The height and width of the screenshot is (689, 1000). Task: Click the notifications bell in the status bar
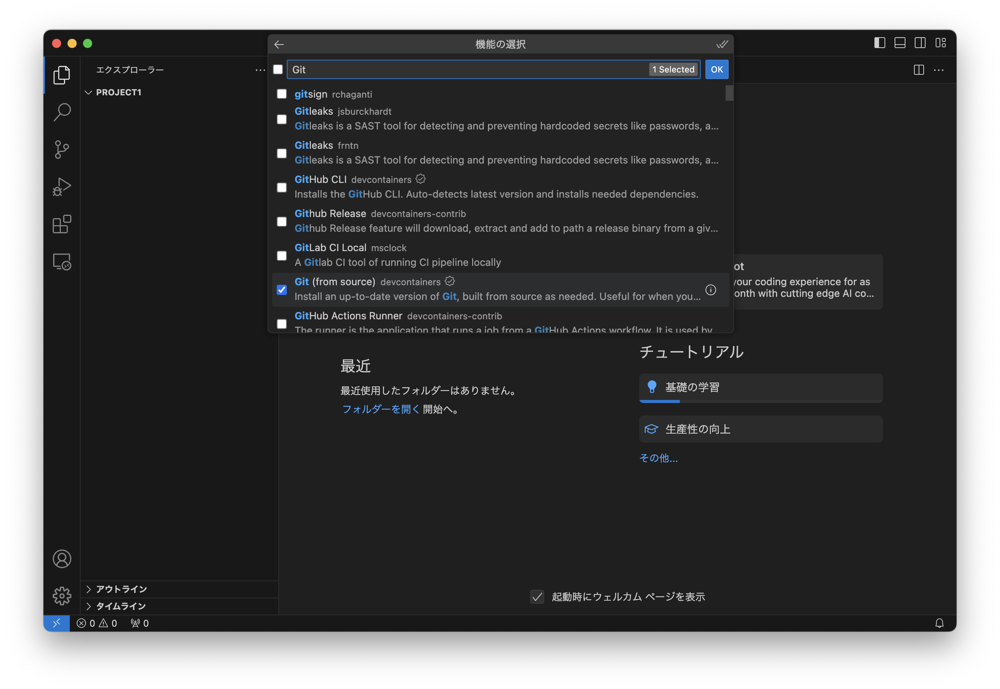click(x=940, y=623)
